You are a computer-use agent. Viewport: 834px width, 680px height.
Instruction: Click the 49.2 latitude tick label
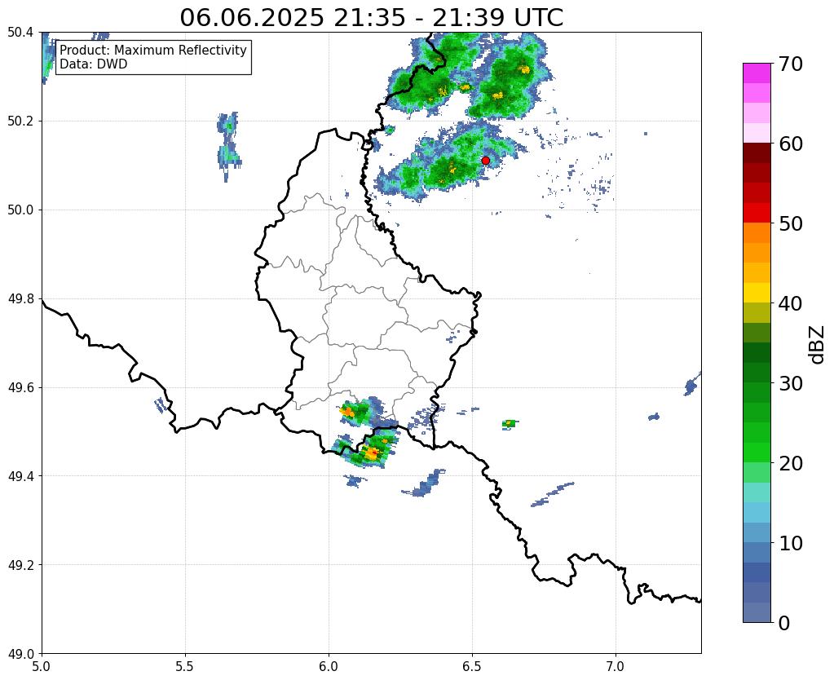pyautogui.click(x=20, y=565)
